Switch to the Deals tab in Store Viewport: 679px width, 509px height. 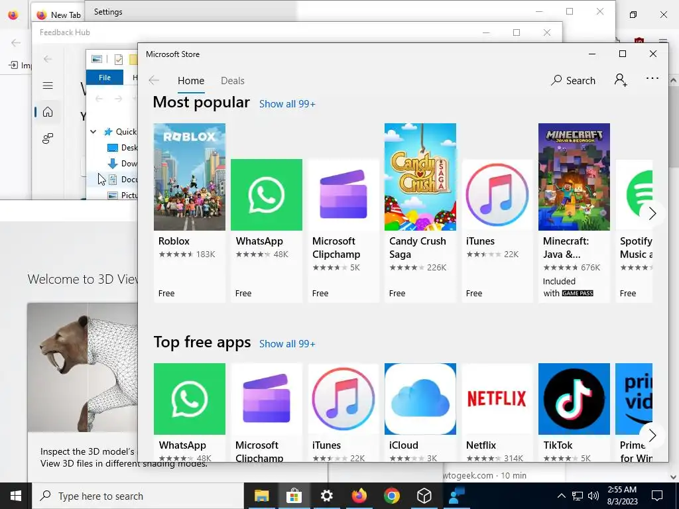233,80
